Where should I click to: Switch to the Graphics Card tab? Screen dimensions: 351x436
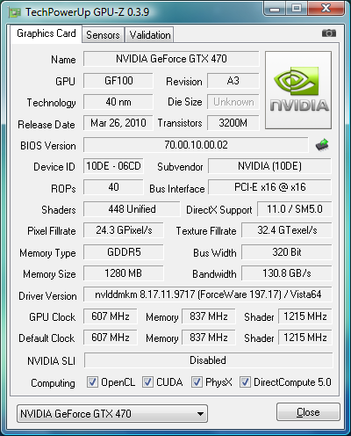click(47, 33)
